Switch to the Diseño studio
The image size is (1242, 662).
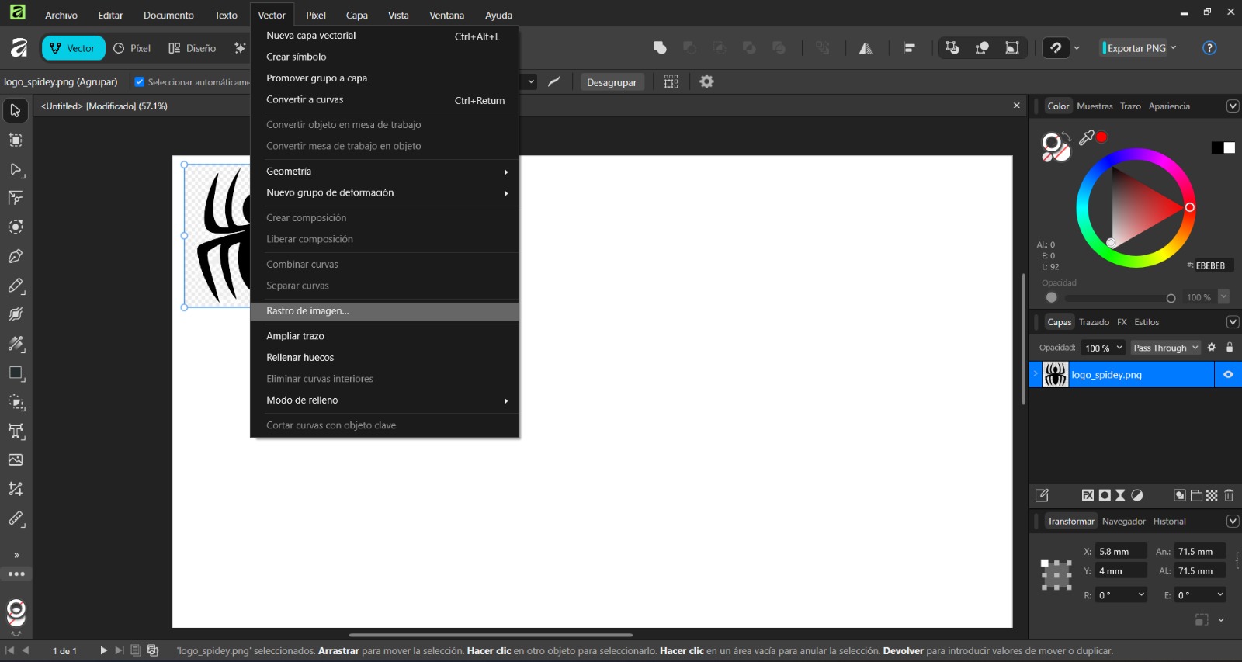click(193, 48)
